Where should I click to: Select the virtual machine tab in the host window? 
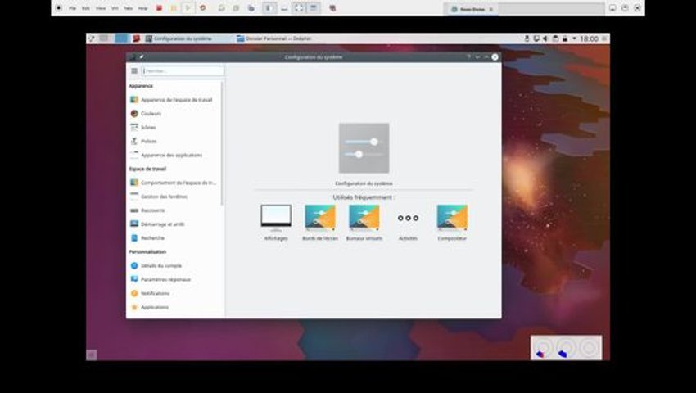click(472, 9)
